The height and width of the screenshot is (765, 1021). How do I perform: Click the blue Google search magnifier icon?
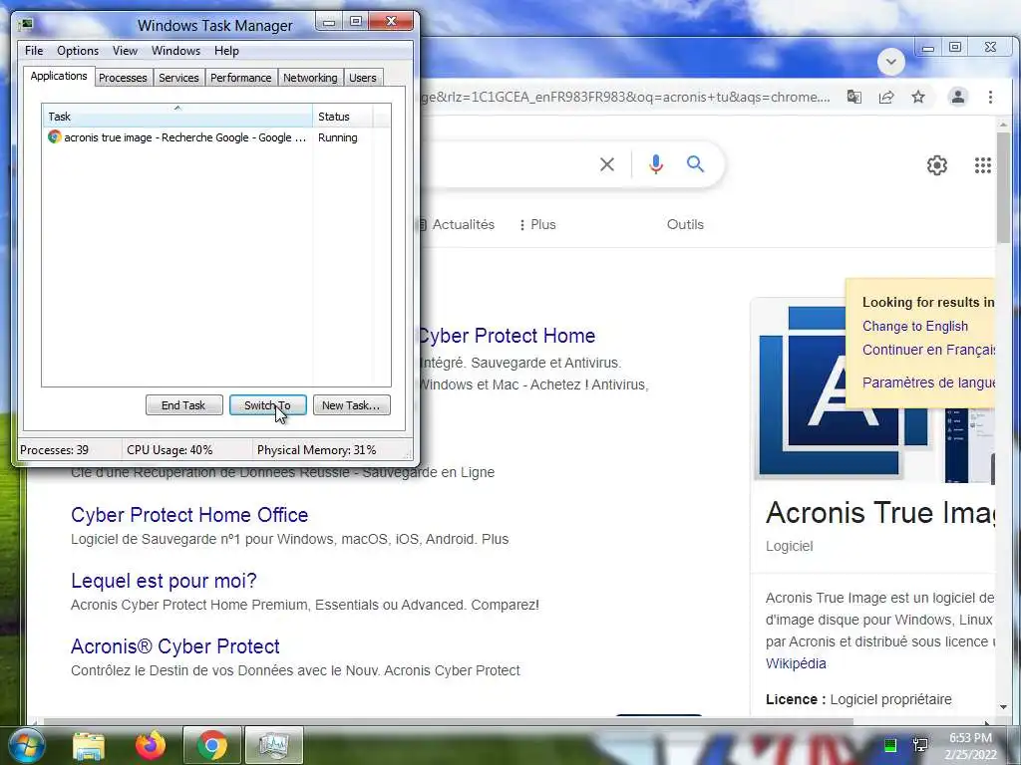coord(695,164)
